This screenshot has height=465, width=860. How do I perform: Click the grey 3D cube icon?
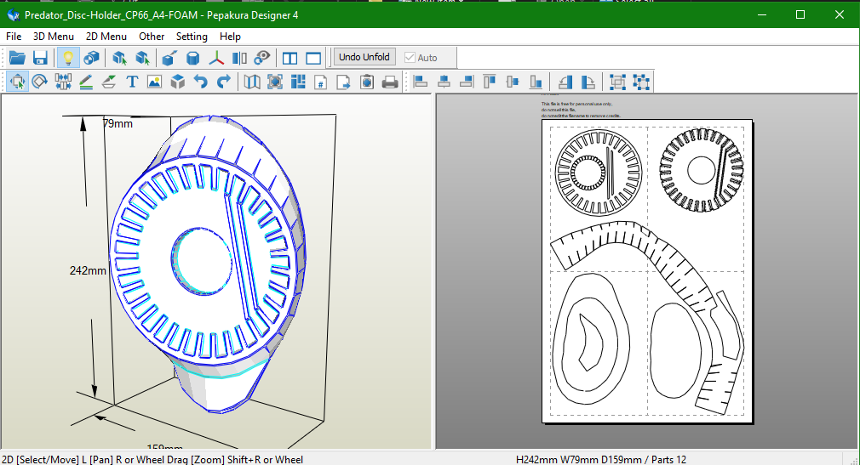tap(178, 82)
